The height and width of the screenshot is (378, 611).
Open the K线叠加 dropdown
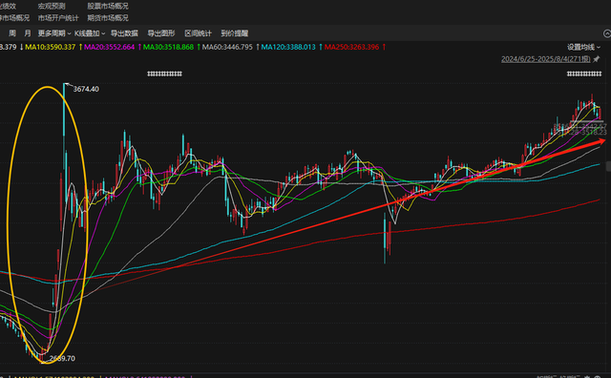point(90,33)
